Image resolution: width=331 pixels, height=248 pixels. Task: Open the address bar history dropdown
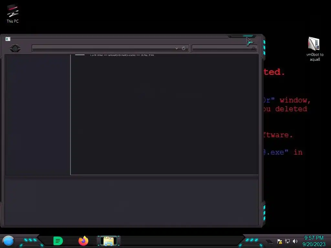176,48
